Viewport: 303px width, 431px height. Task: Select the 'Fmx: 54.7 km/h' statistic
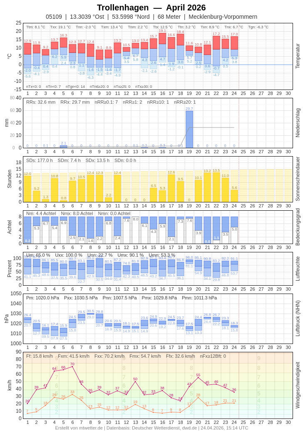coord(145,356)
